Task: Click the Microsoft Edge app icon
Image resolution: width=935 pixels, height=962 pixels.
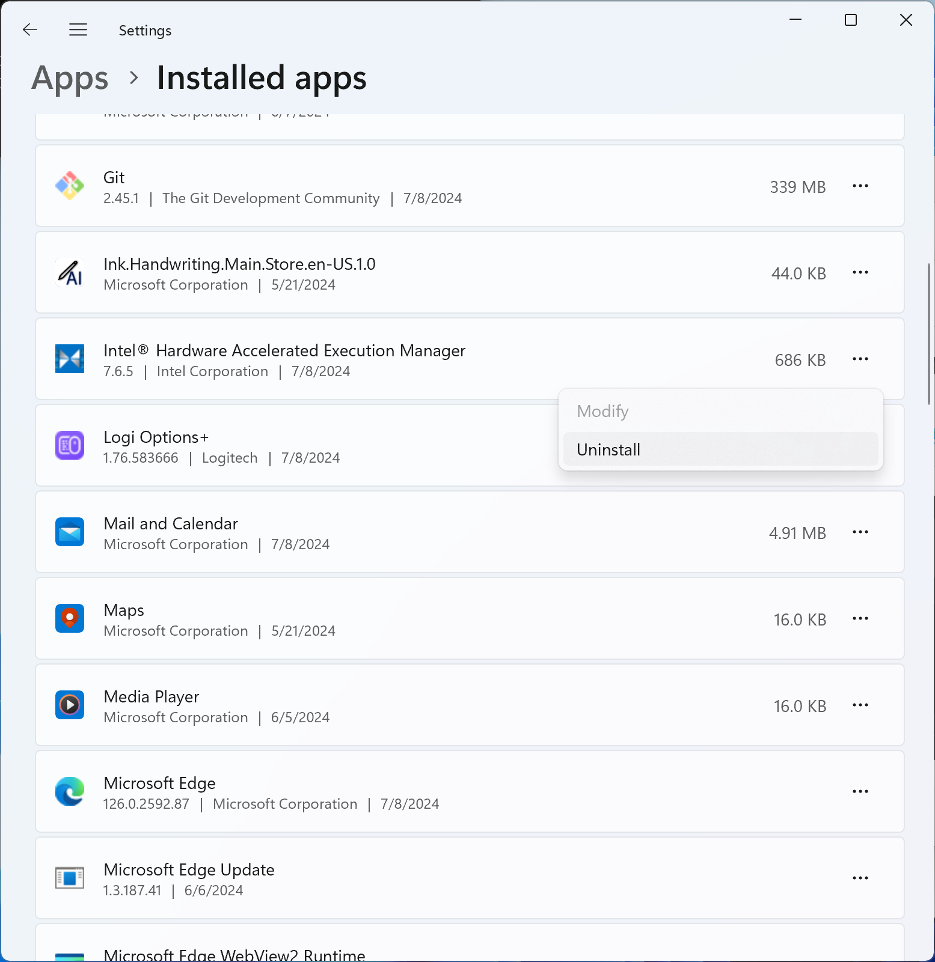Action: tap(70, 792)
